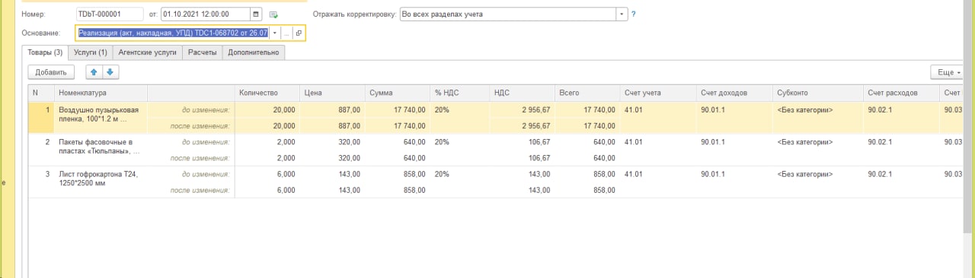975x278 pixels.
Task: Click the date field 01.10.2021 12:00:00
Action: 205,14
